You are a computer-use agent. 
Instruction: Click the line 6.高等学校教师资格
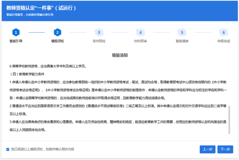pos(48,66)
